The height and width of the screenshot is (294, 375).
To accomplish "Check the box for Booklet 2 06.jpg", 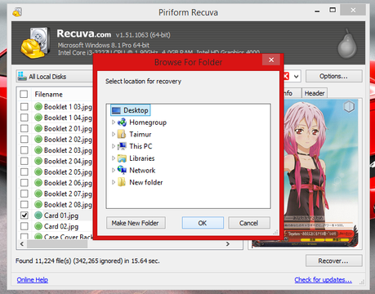I will pyautogui.click(x=25, y=183).
